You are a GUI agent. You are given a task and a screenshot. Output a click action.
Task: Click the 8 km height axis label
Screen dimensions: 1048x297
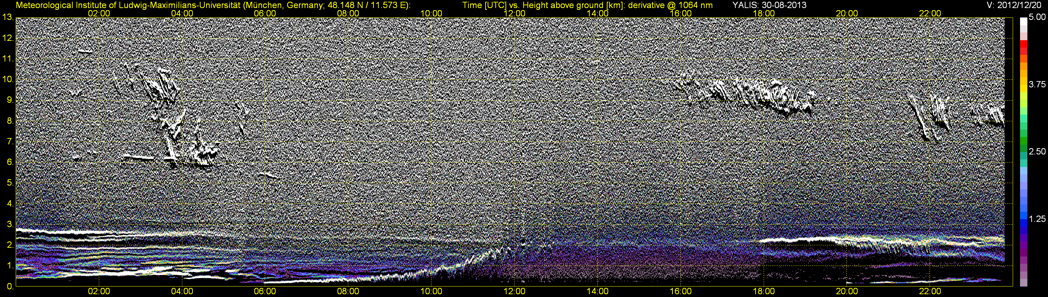click(10, 121)
